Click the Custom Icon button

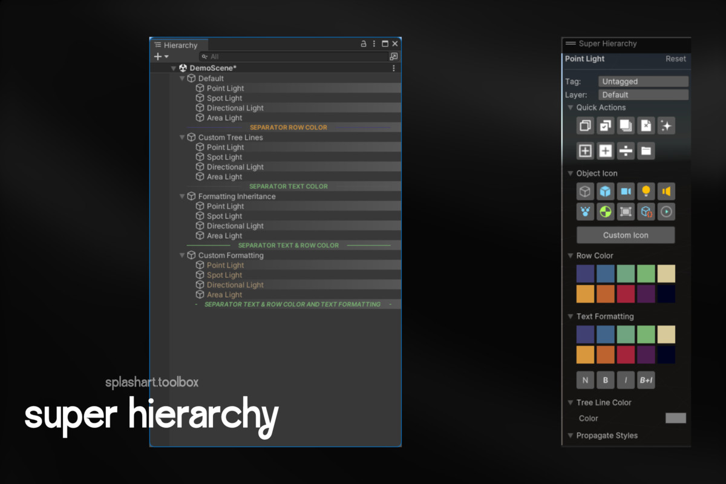coord(626,235)
